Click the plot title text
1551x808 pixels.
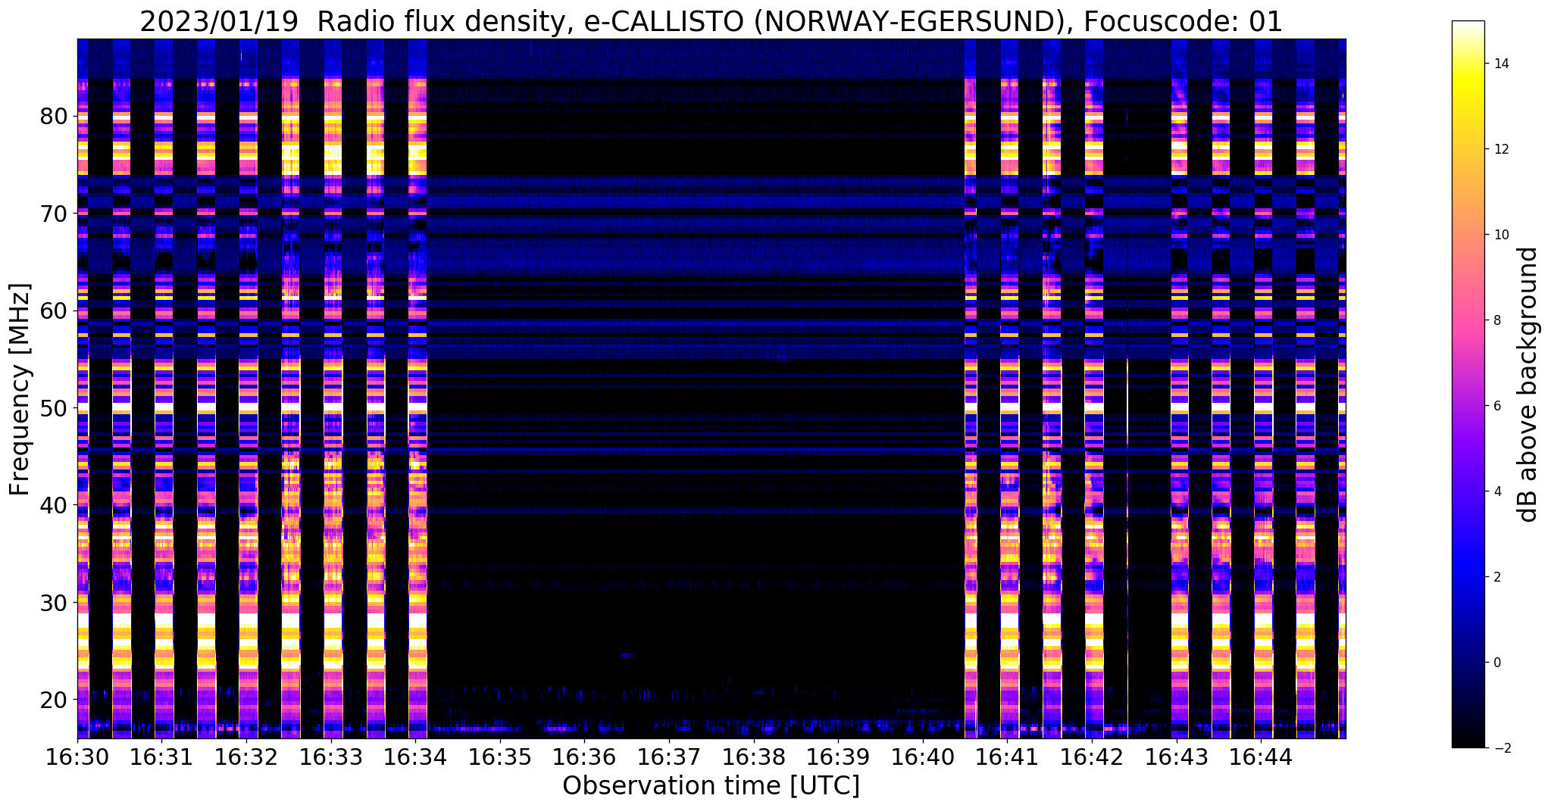point(711,22)
